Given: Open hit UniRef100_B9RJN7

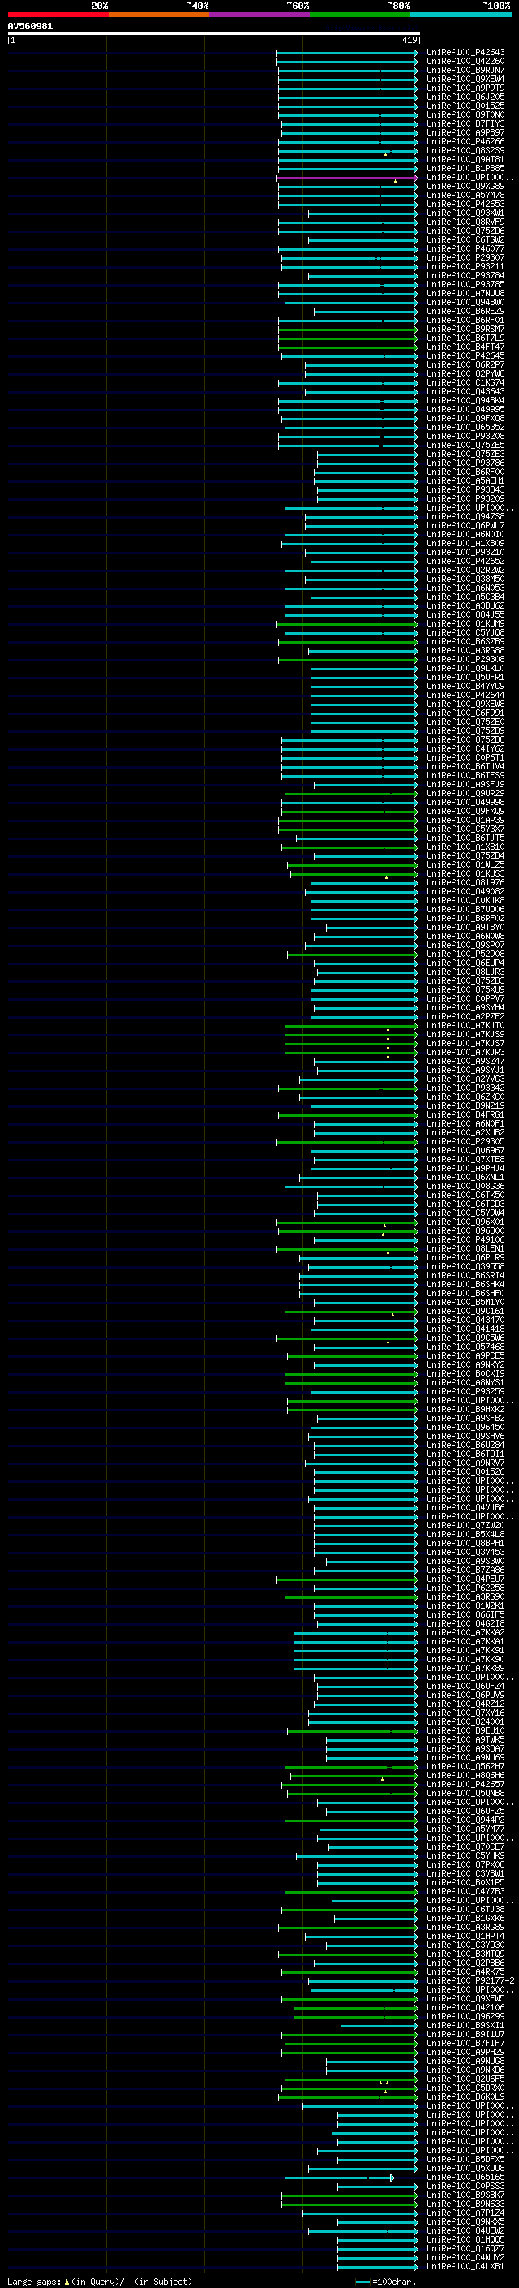Looking at the screenshot, I should 465,70.
